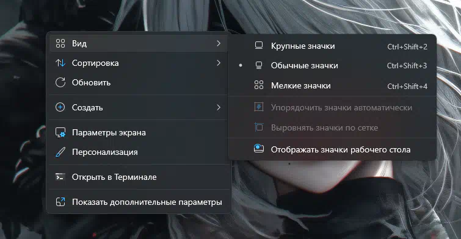Expand the Вид submenu chevron
The height and width of the screenshot is (239, 461).
[x=219, y=43]
